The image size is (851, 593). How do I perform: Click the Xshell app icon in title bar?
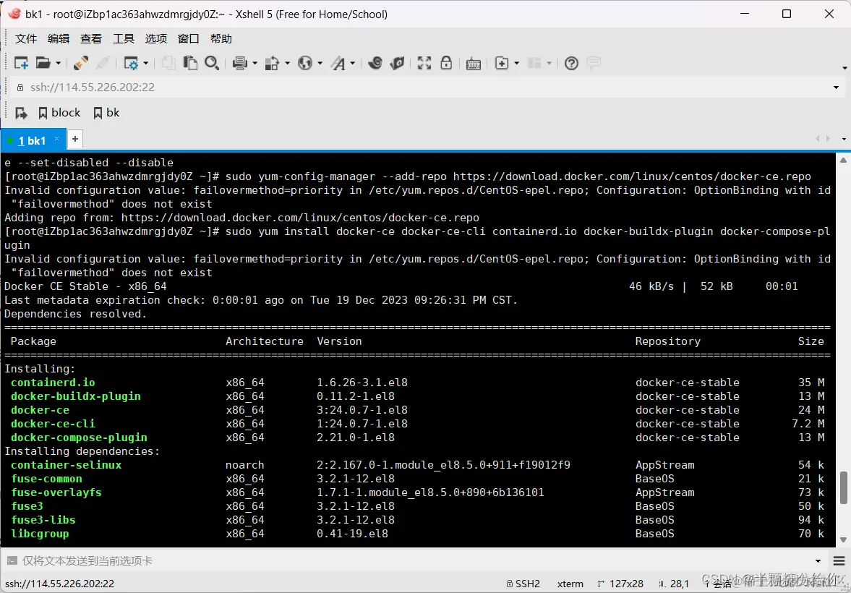[14, 14]
